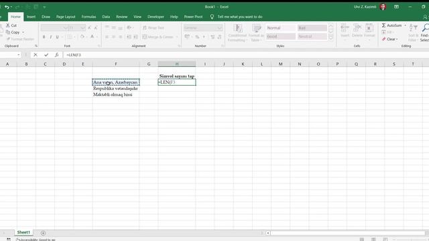Screen dimensions: 429x241
Task: Open Format as Table
Action: tap(256, 33)
